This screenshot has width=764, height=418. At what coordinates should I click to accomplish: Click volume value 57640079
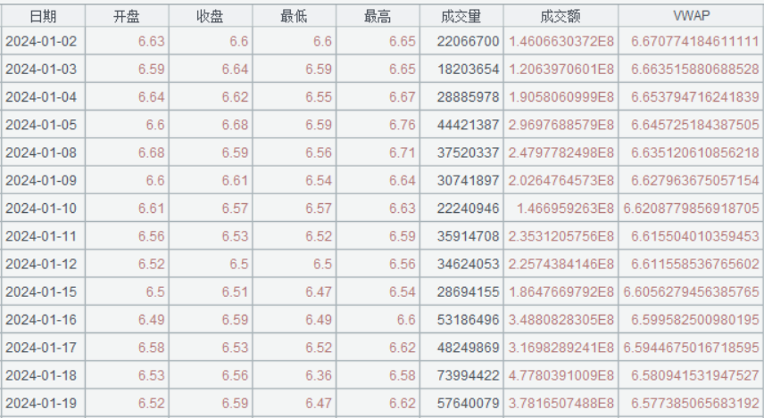(x=469, y=403)
